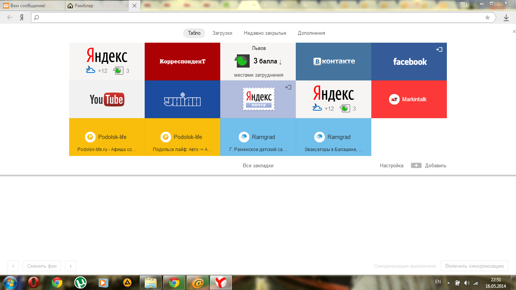This screenshot has width=516, height=290.
Task: Open the power/battery tray icon
Action: [457, 282]
